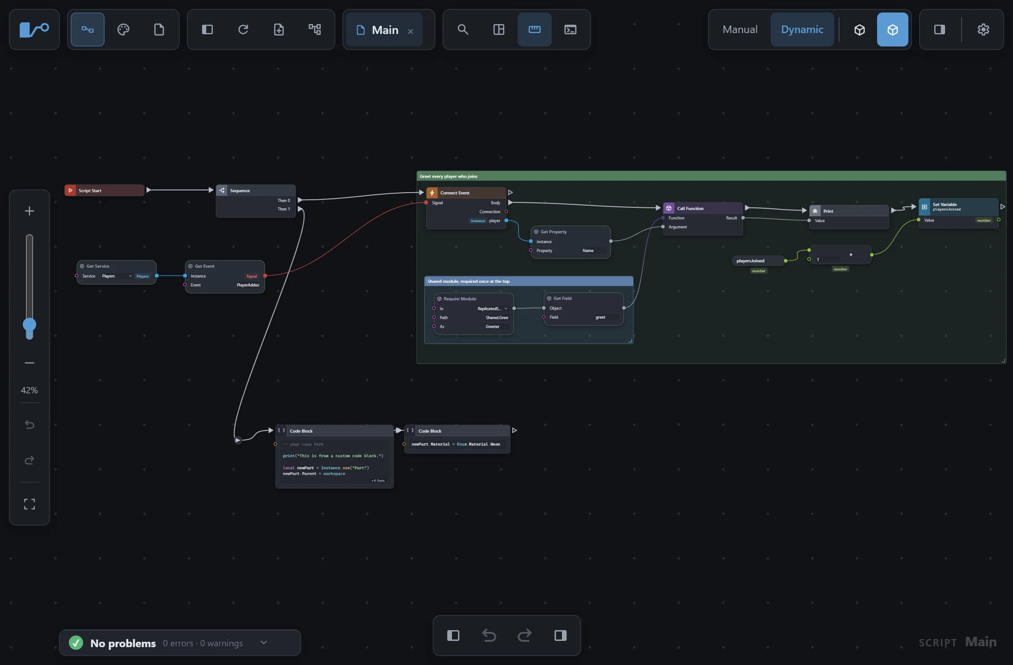Click undo in the bottom toolbar
This screenshot has width=1013, height=665.
(489, 636)
